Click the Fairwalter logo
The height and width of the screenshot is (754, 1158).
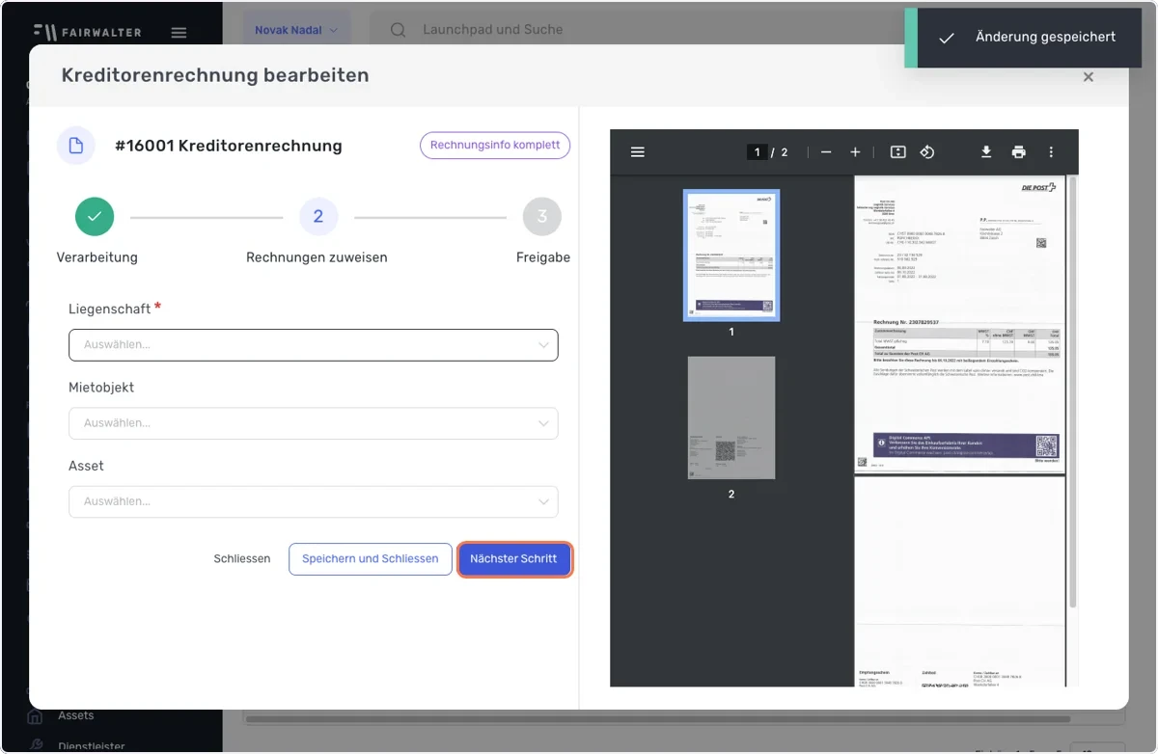click(87, 32)
